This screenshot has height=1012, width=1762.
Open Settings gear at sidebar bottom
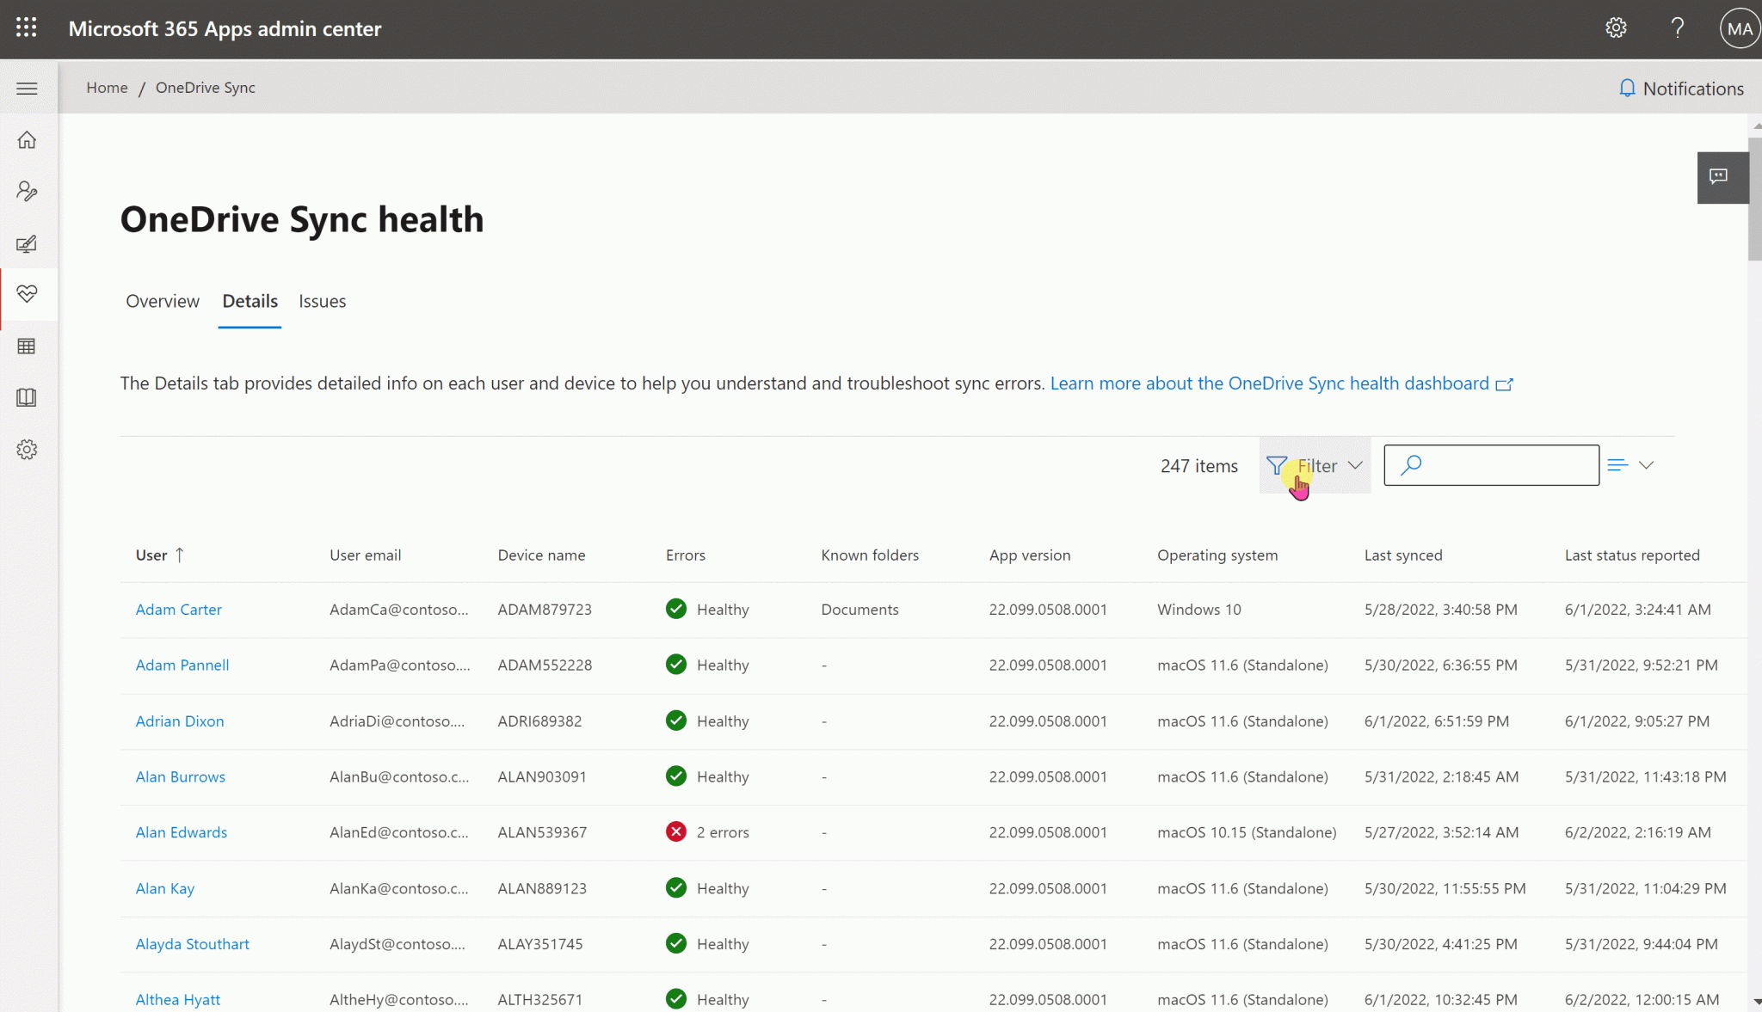[27, 449]
